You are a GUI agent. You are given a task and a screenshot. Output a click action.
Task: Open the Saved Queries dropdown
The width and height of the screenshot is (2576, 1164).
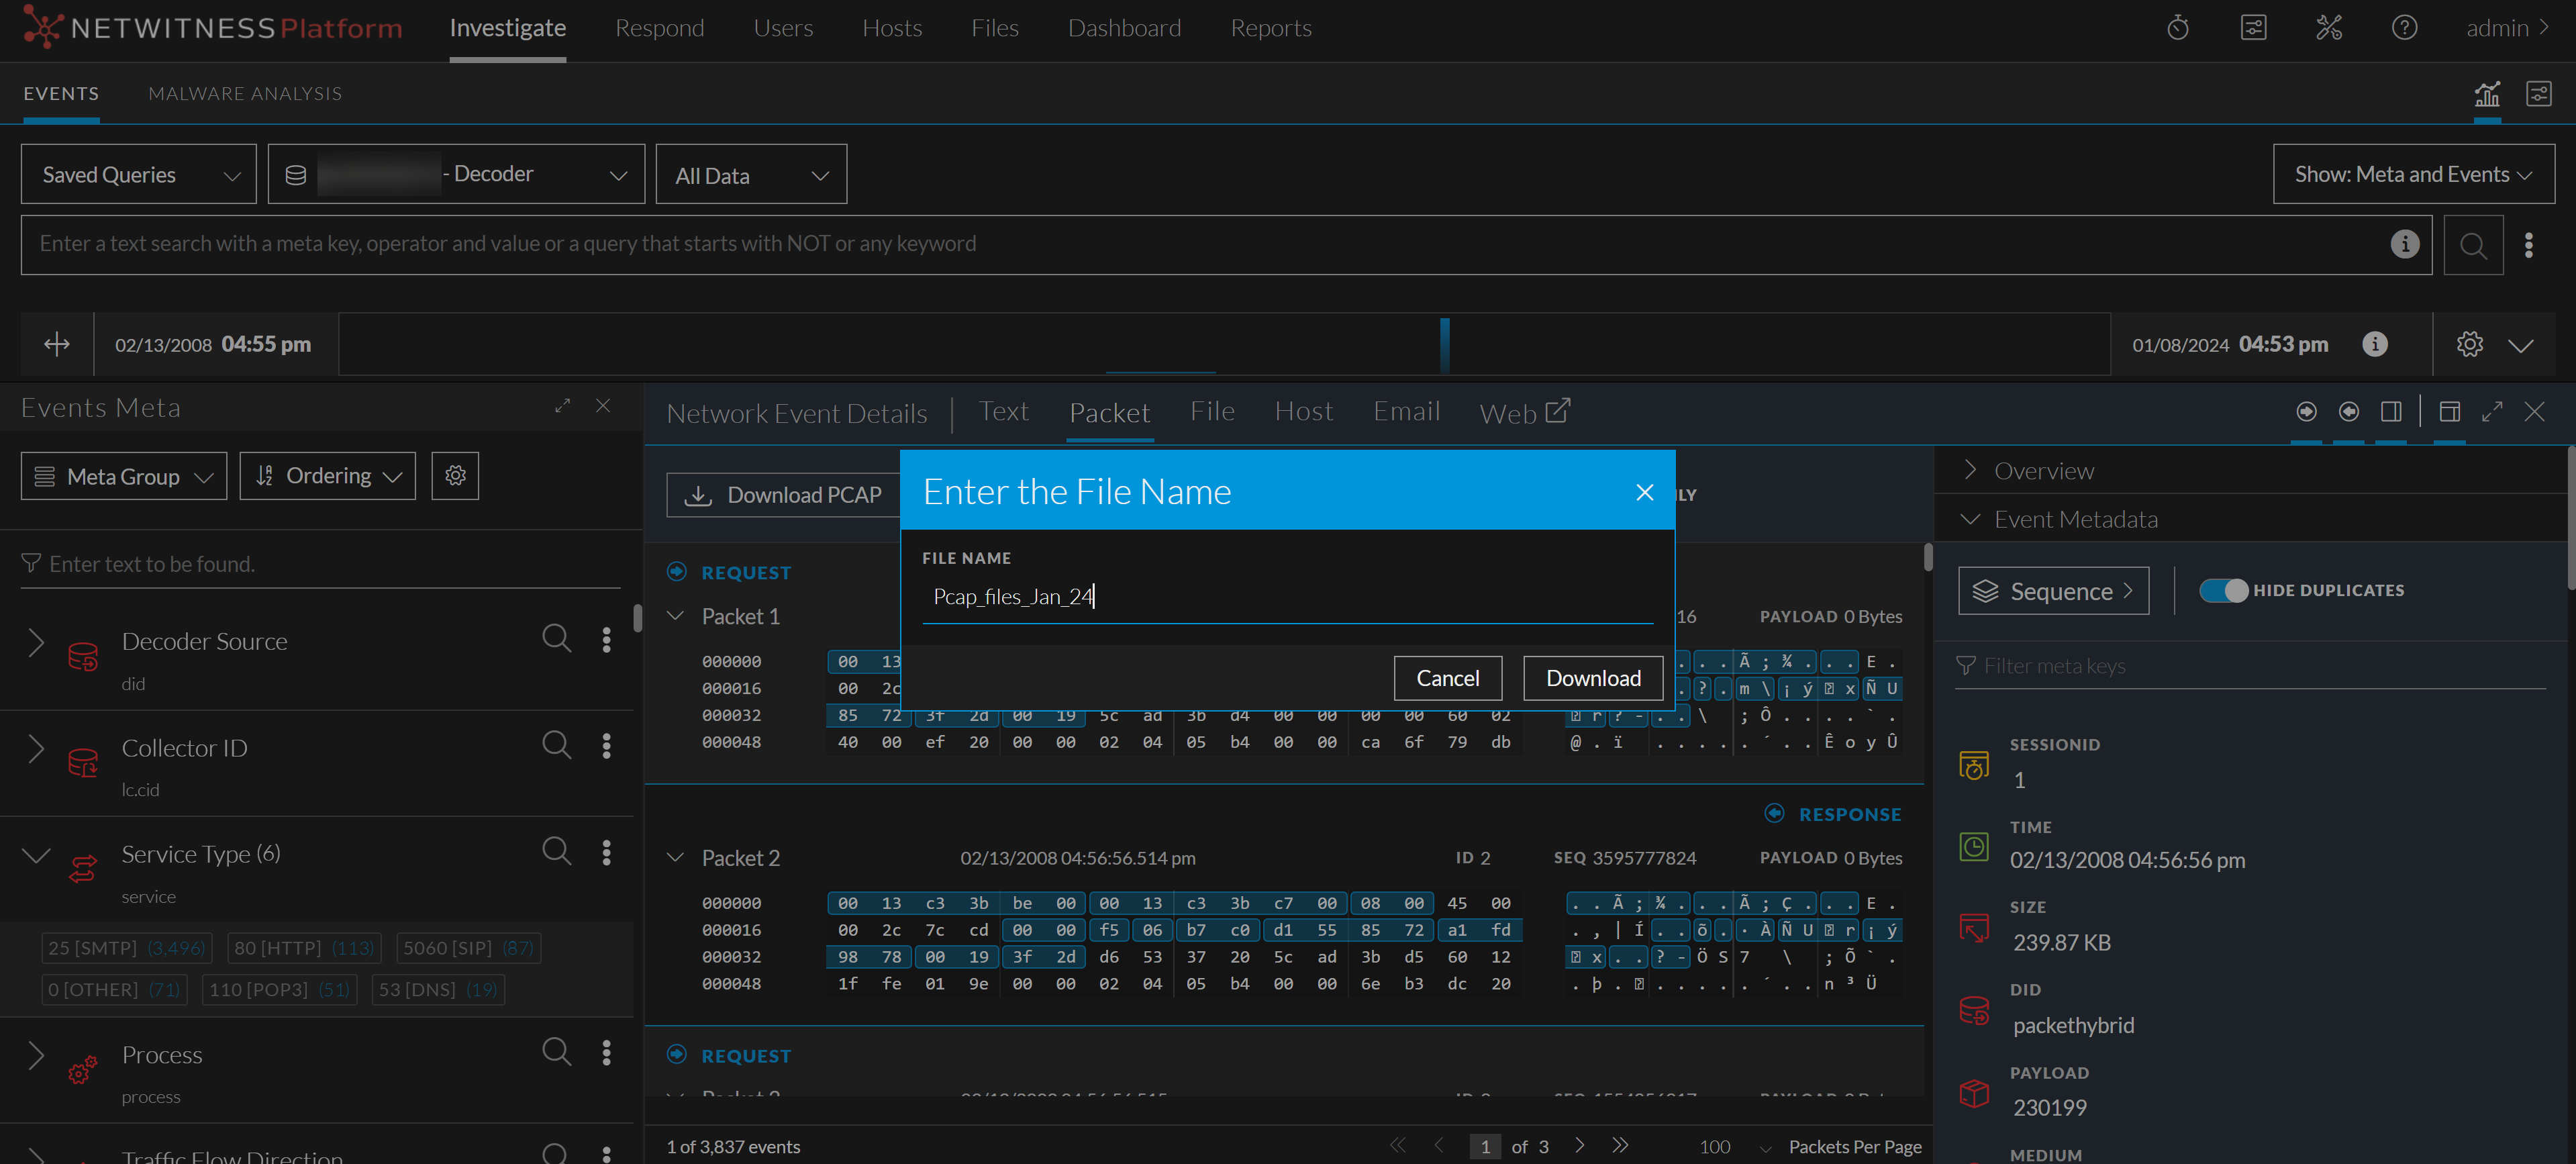pyautogui.click(x=139, y=175)
